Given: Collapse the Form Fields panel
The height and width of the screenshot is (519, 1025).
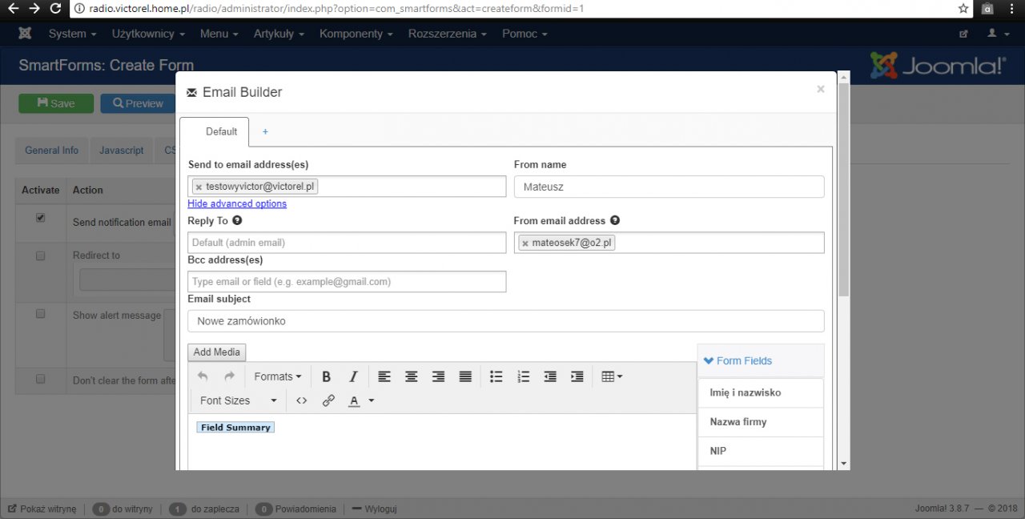Looking at the screenshot, I should 738,361.
